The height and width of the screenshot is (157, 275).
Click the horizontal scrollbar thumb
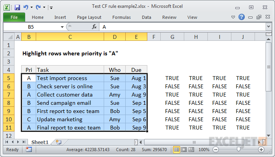click(194, 142)
